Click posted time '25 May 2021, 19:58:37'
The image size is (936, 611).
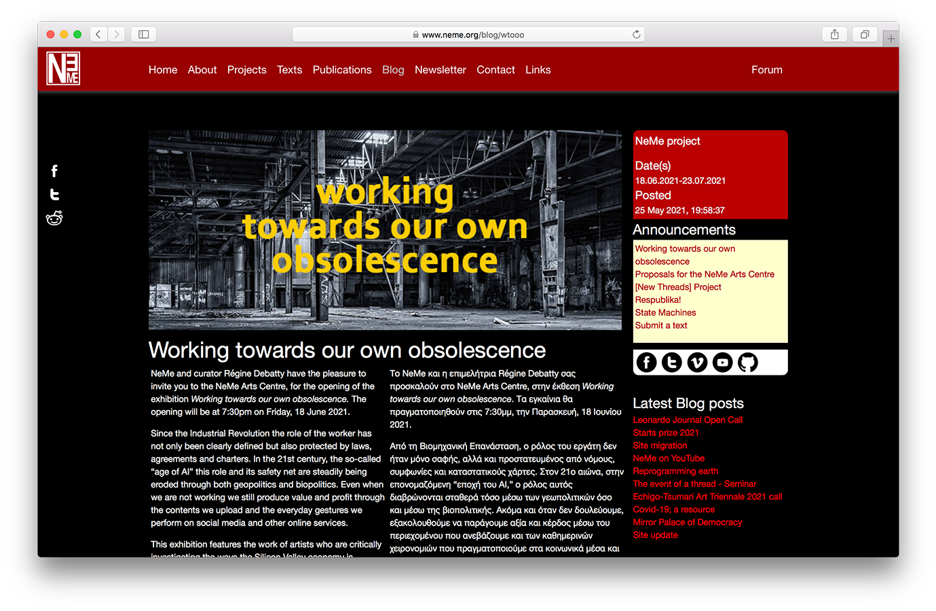(x=679, y=210)
